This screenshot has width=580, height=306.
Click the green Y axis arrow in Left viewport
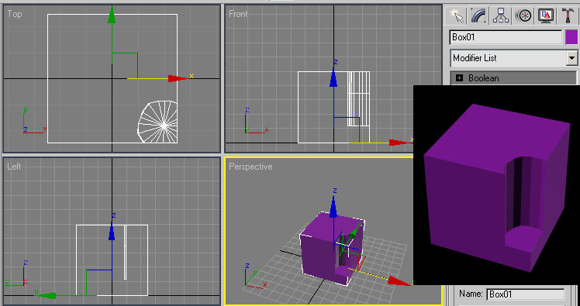tap(47, 296)
